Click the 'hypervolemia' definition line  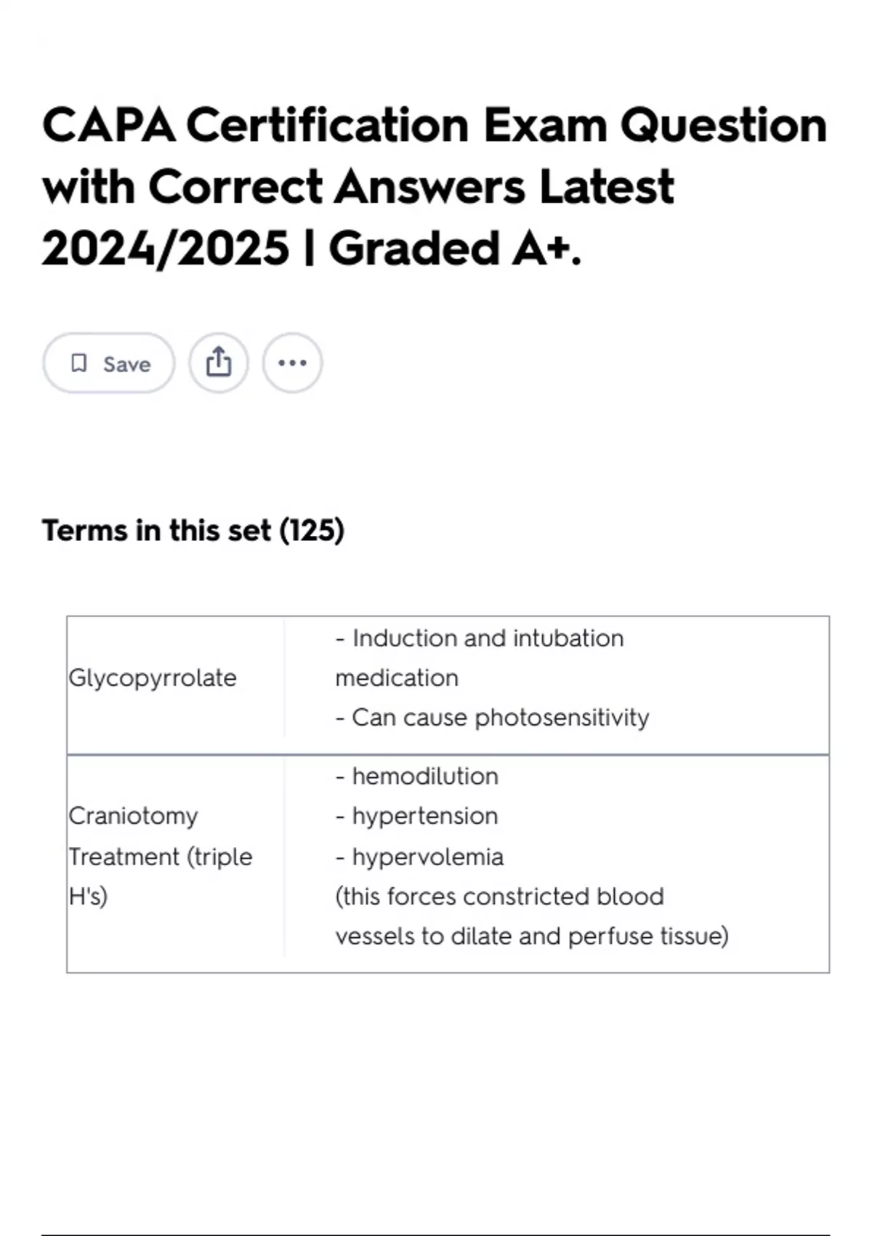(420, 856)
